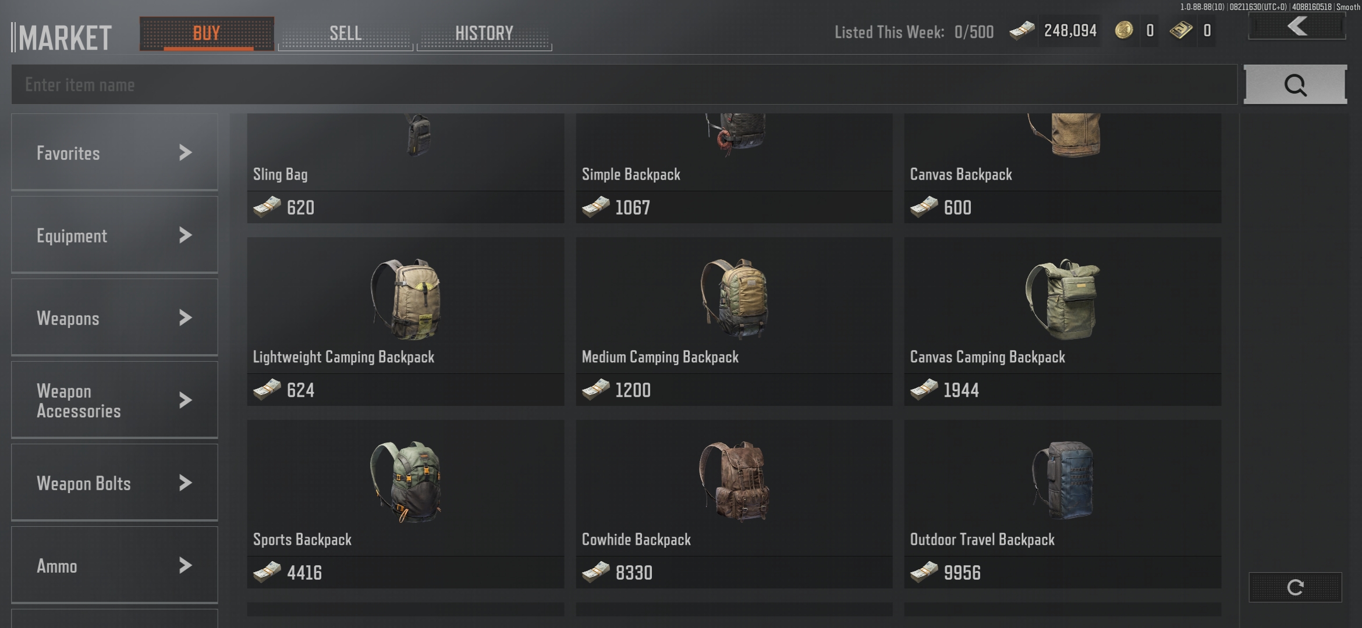Open the Canvas Camping Backpack listing
The height and width of the screenshot is (628, 1362).
pyautogui.click(x=1062, y=322)
